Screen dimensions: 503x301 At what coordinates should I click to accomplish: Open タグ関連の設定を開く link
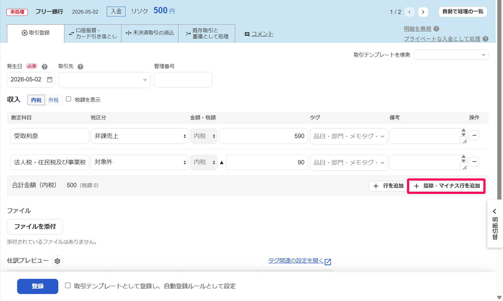(295, 261)
